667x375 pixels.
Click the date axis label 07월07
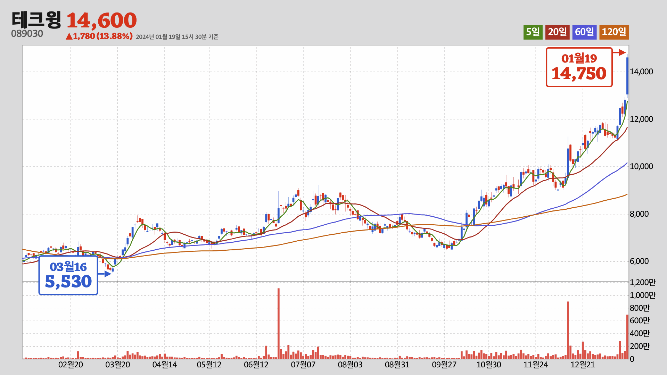tap(303, 365)
